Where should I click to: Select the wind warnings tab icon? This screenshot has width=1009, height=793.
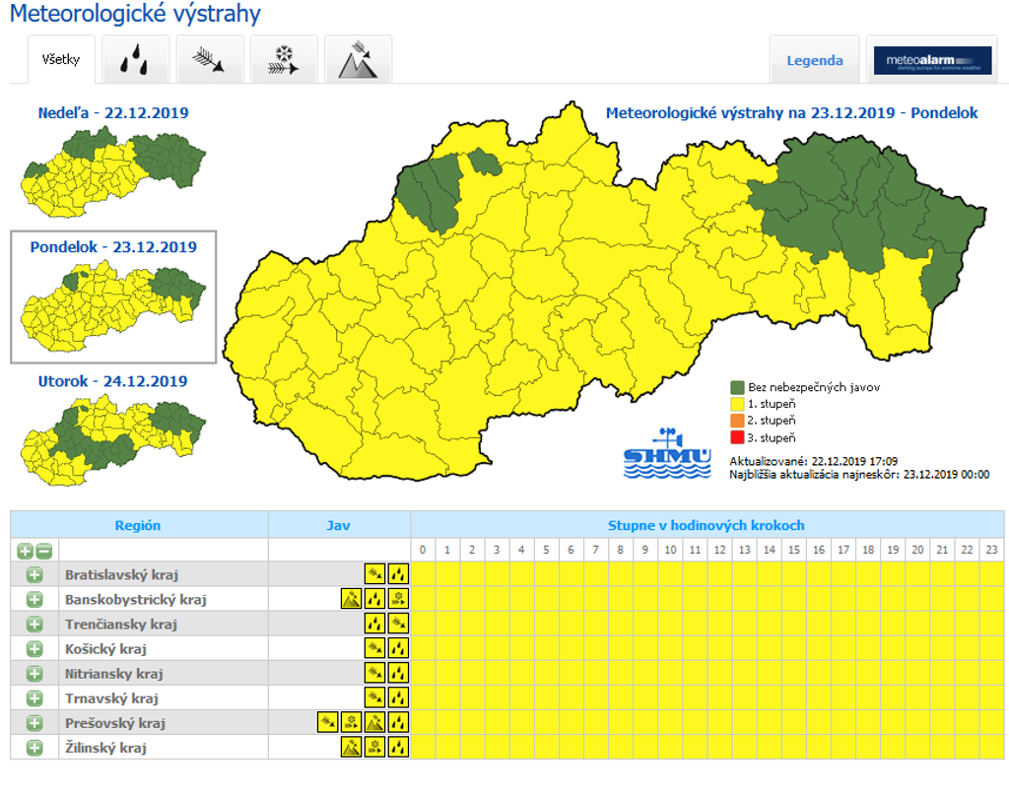209,61
